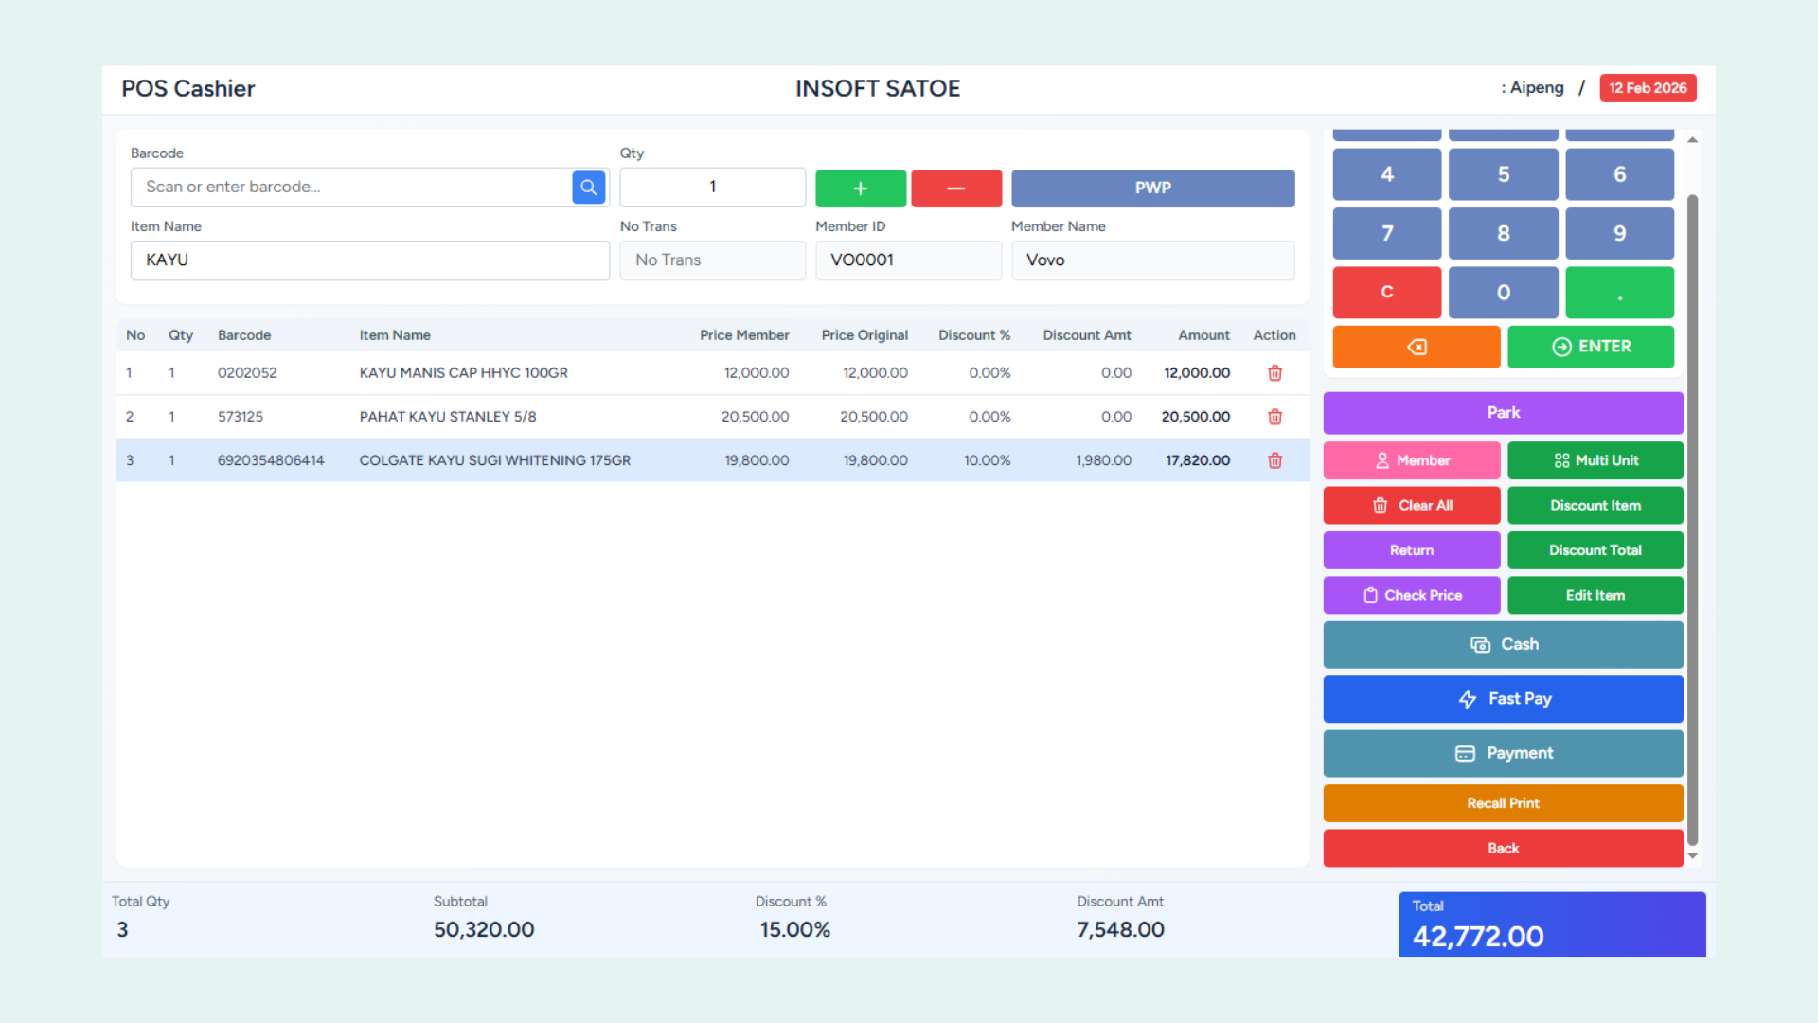Start Fast Pay checkout
This screenshot has width=1818, height=1023.
1503,699
